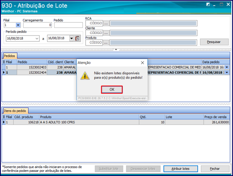Close the 930 Atribuição de Lote window
Screen dimensions: 233x176
[228, 4]
